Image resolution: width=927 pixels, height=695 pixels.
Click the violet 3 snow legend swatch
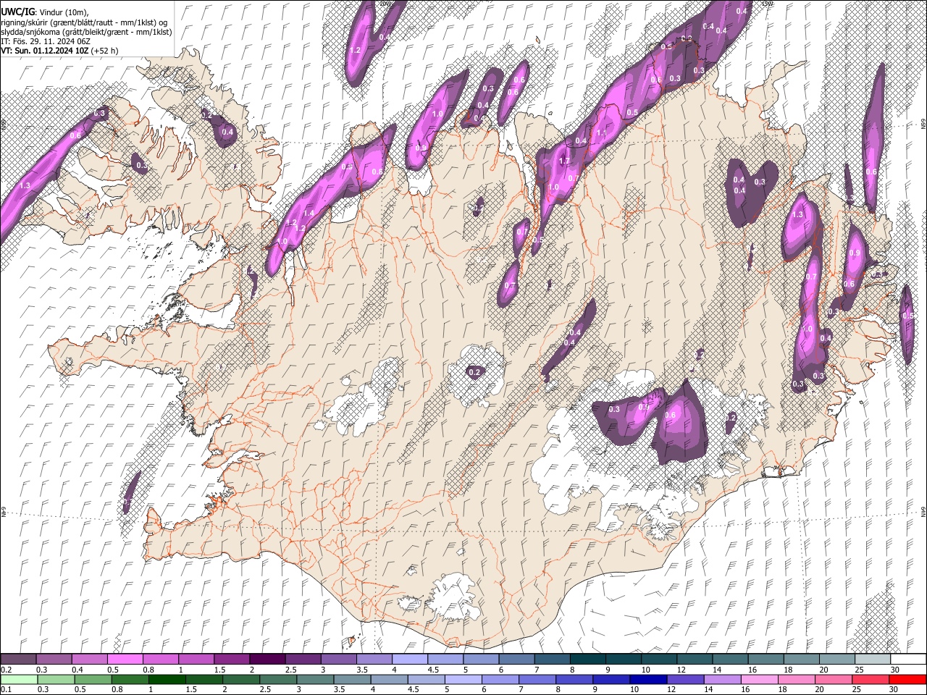[338, 659]
